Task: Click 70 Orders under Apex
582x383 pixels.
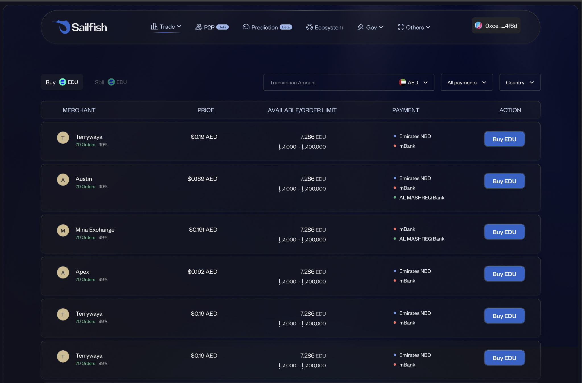Action: pyautogui.click(x=85, y=280)
